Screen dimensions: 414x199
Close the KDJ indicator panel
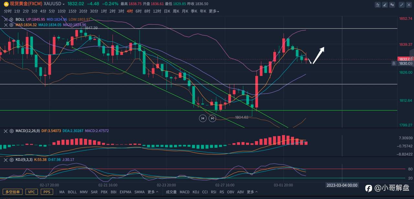pos(5,160)
